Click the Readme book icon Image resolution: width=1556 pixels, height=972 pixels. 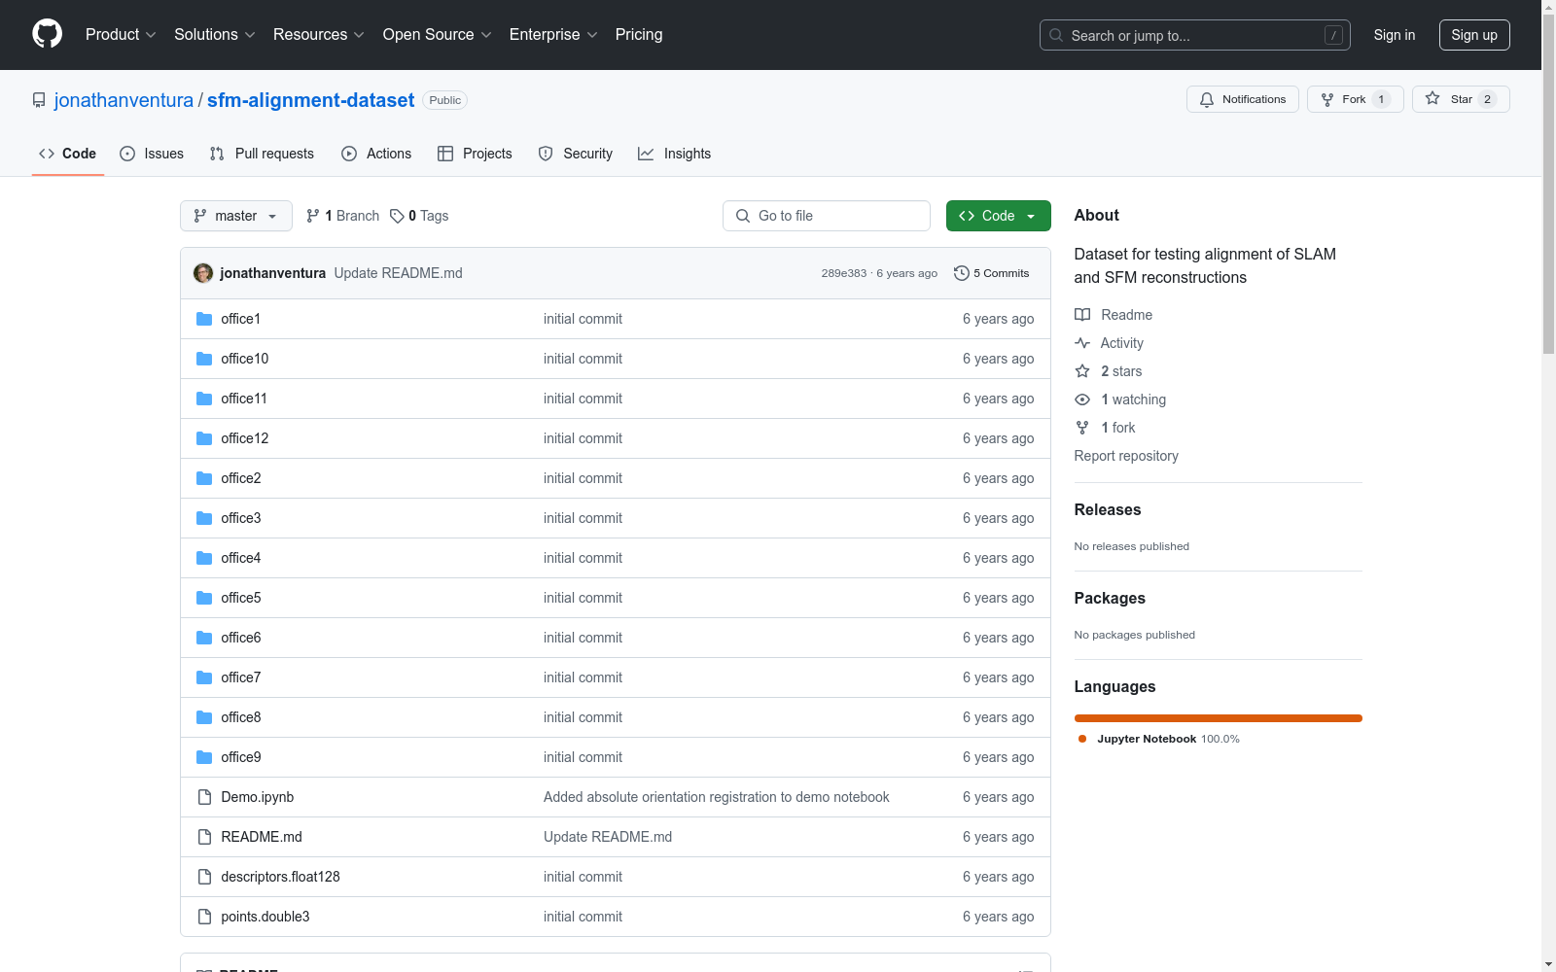[x=1082, y=315]
